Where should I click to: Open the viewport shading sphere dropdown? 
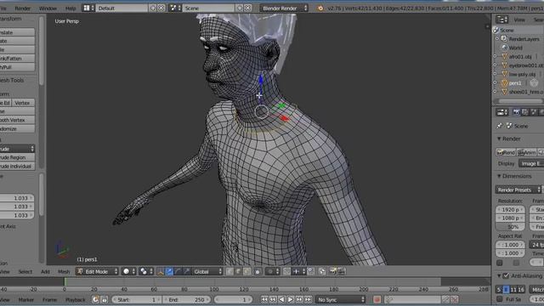tap(129, 271)
